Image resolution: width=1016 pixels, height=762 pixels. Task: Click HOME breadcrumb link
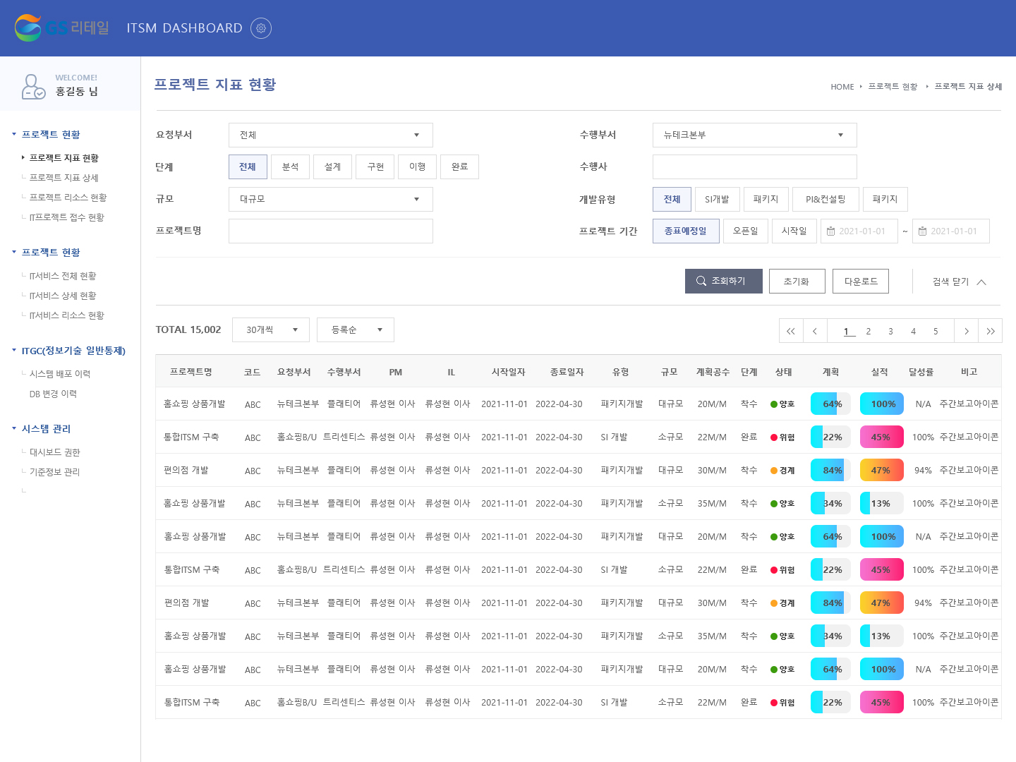(x=842, y=87)
